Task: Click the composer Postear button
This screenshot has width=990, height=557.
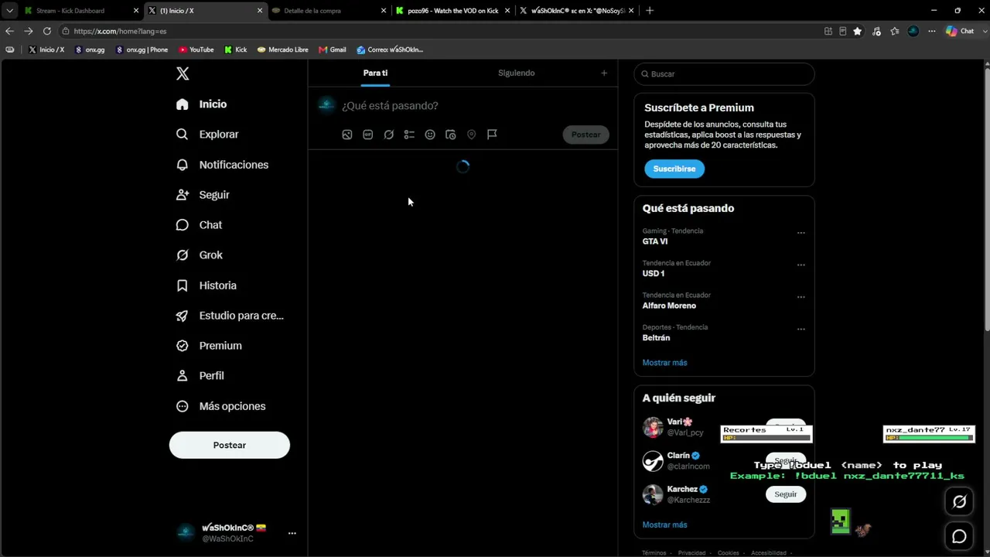Action: click(x=585, y=135)
